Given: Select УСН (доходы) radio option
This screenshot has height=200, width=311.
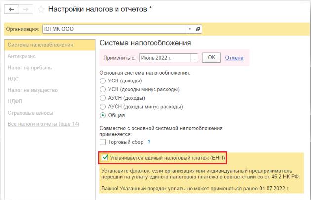Looking at the screenshot, I should pyautogui.click(x=103, y=81).
